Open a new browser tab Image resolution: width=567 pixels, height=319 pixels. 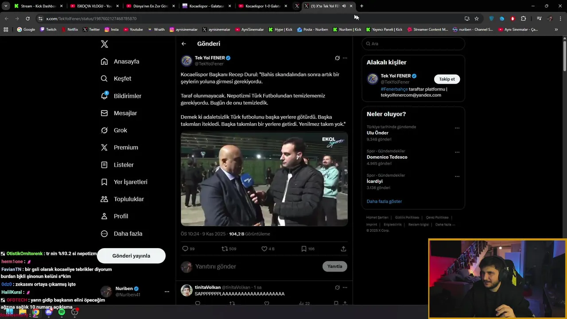[361, 6]
